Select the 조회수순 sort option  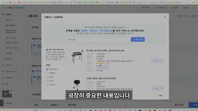[47, 85]
